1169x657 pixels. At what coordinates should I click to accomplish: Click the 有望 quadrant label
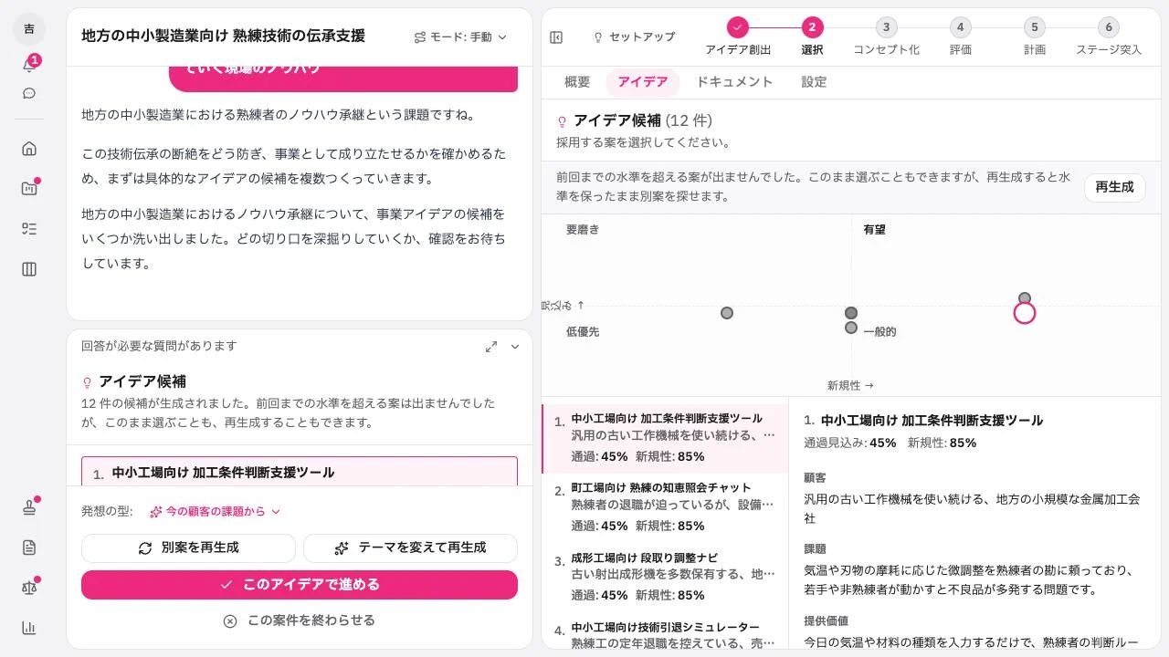tap(875, 230)
